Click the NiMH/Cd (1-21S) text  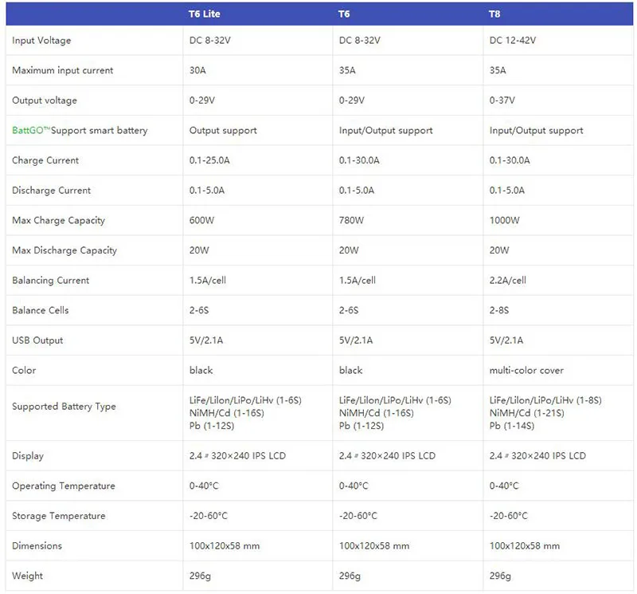tap(527, 413)
